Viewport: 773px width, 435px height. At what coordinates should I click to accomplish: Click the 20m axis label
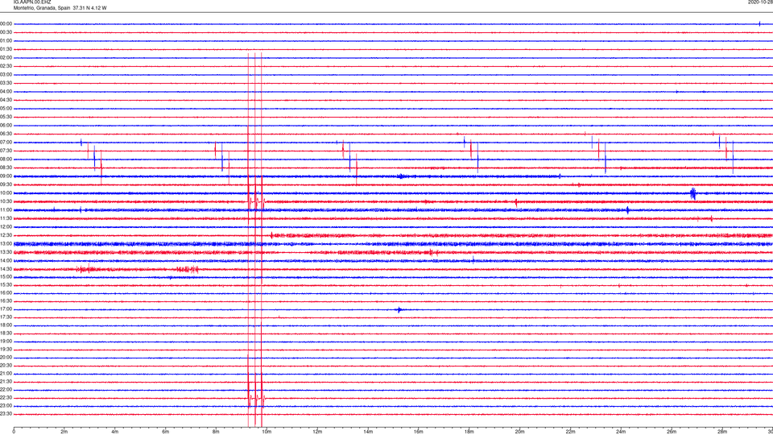tap(519, 432)
